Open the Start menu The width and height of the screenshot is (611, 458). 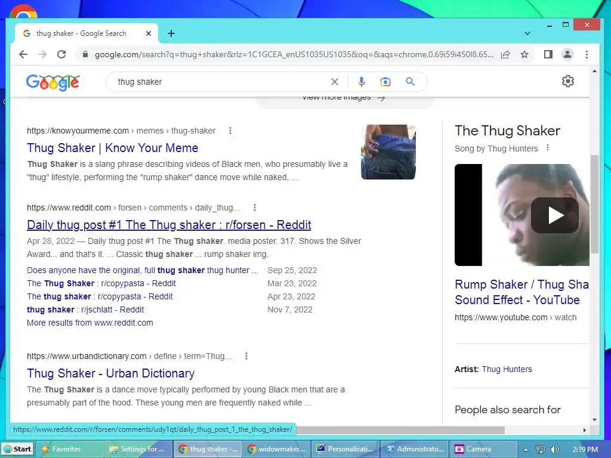17,449
